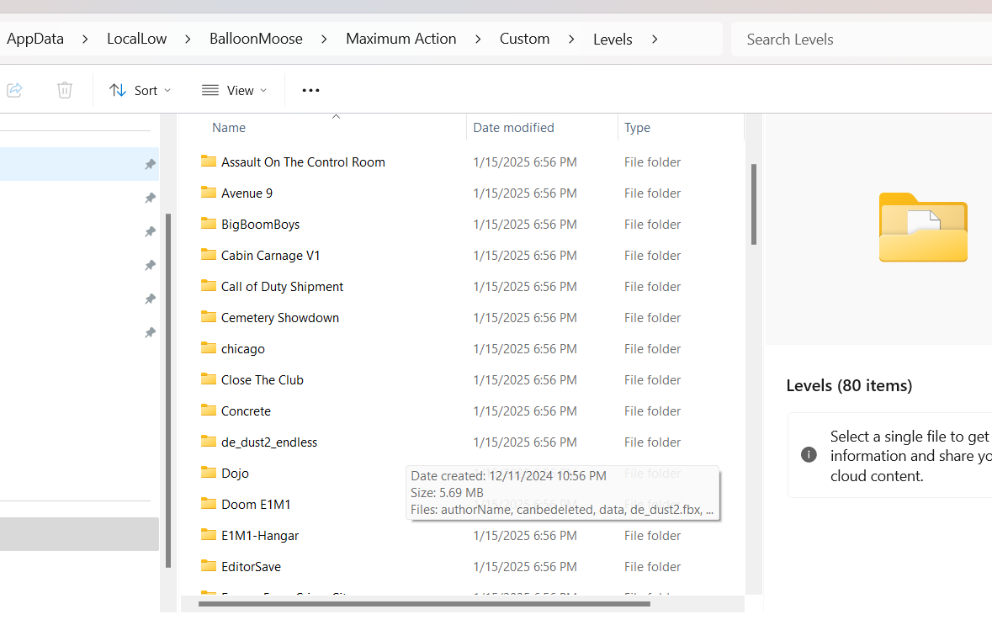Open the View dropdown menu
Screen dimensions: 992x625
(234, 90)
